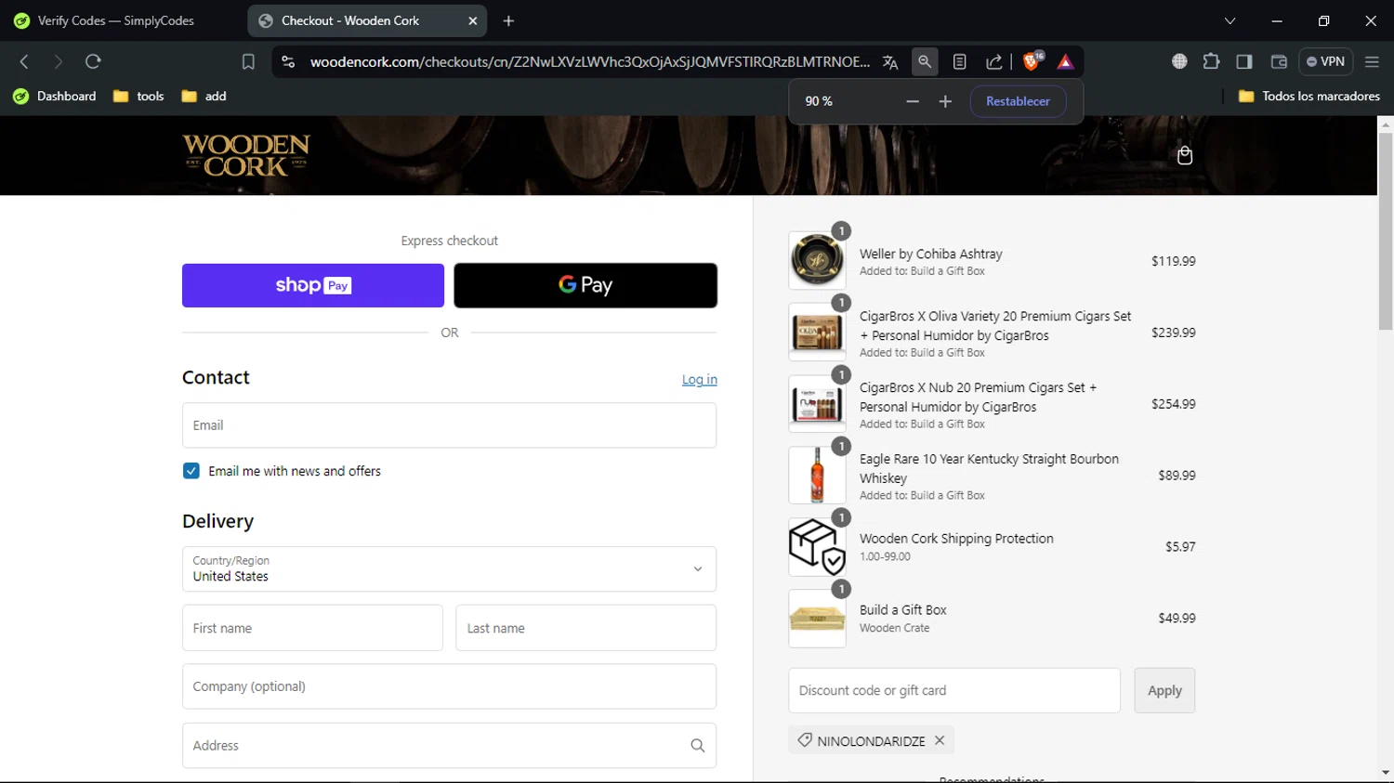This screenshot has width=1394, height=783.
Task: Click the Shipping Protection box icon
Action: (817, 546)
